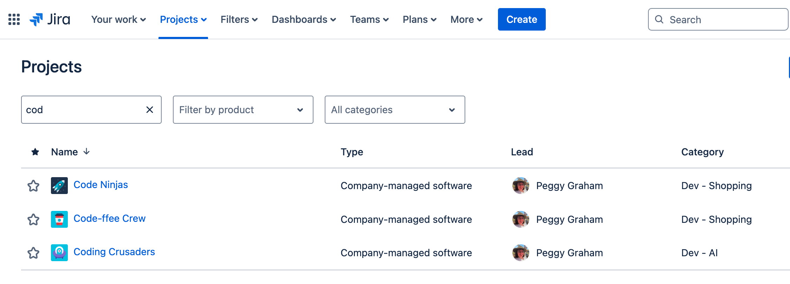
Task: Open the All categories dropdown
Action: coord(395,110)
